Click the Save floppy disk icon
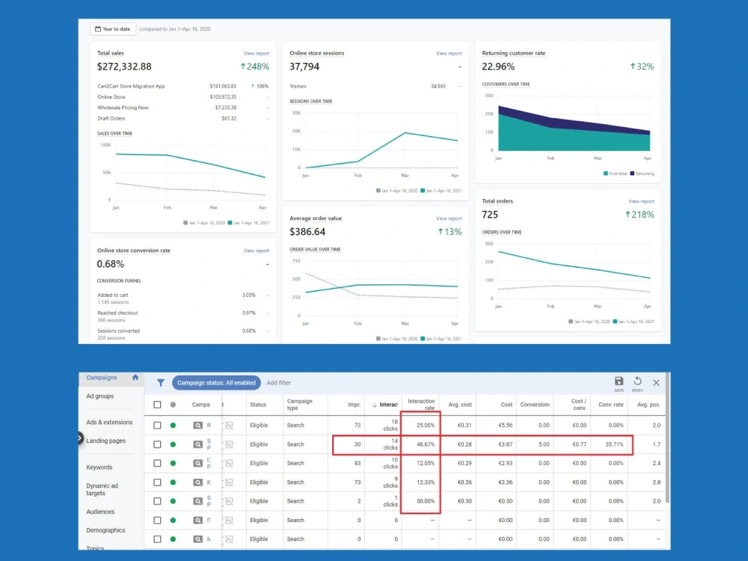Image resolution: width=748 pixels, height=561 pixels. point(619,381)
